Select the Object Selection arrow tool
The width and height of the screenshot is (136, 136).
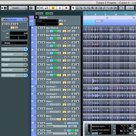coord(73,8)
